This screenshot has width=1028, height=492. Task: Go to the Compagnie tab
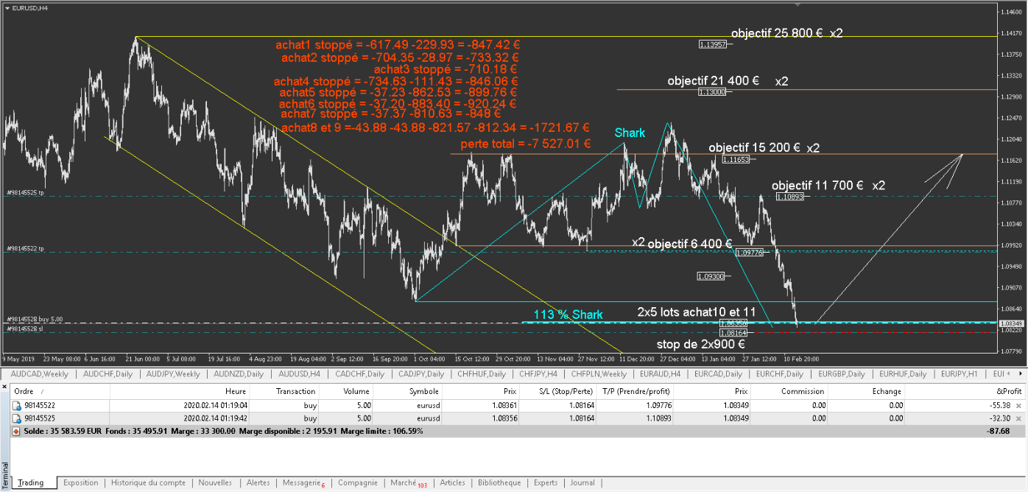357,482
